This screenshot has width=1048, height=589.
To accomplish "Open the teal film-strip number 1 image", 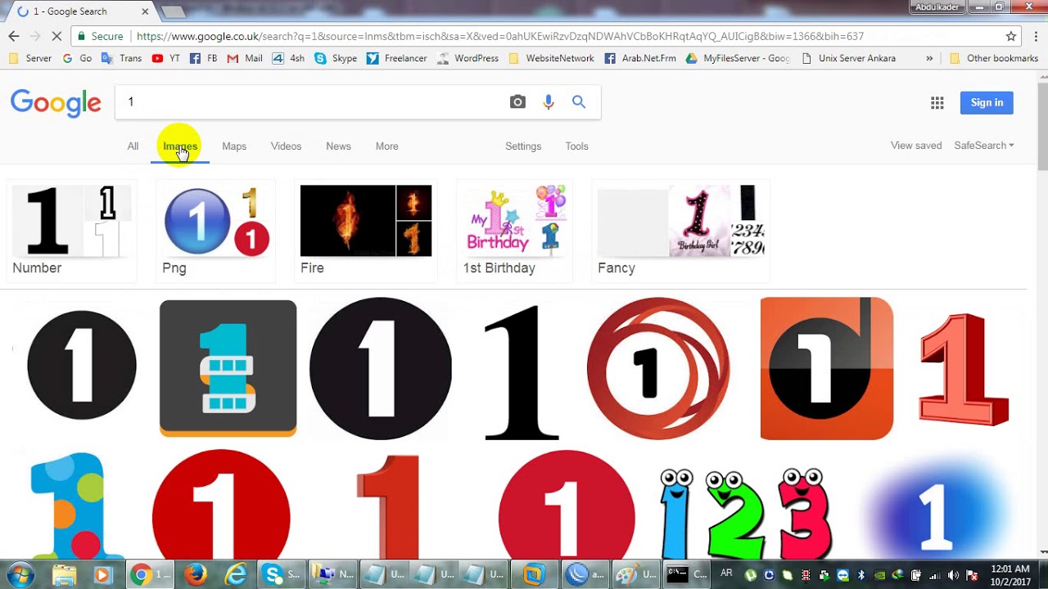I will [x=228, y=368].
